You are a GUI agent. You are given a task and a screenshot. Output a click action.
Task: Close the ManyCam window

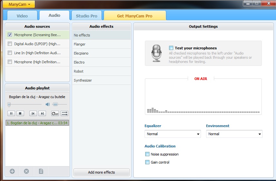[269, 3]
